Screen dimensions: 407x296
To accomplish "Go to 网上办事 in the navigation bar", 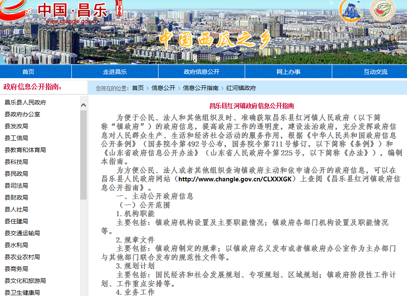I will click(288, 72).
